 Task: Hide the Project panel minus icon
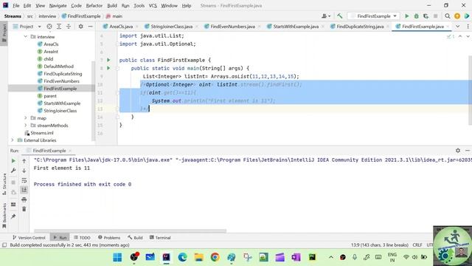90,27
